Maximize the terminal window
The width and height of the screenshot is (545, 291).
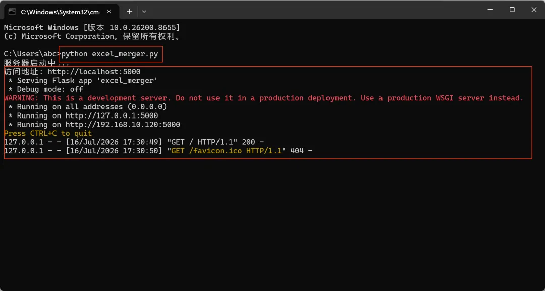click(x=512, y=10)
